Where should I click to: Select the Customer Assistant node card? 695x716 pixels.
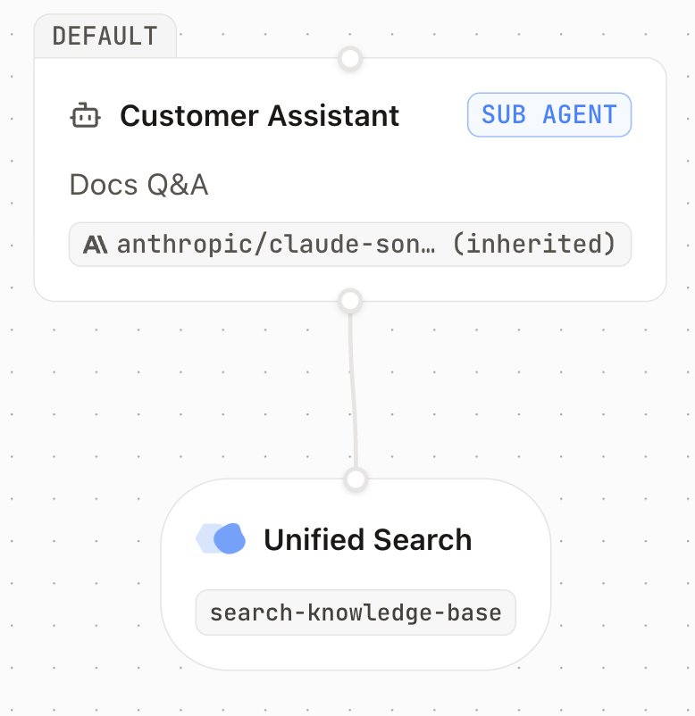pos(350,179)
